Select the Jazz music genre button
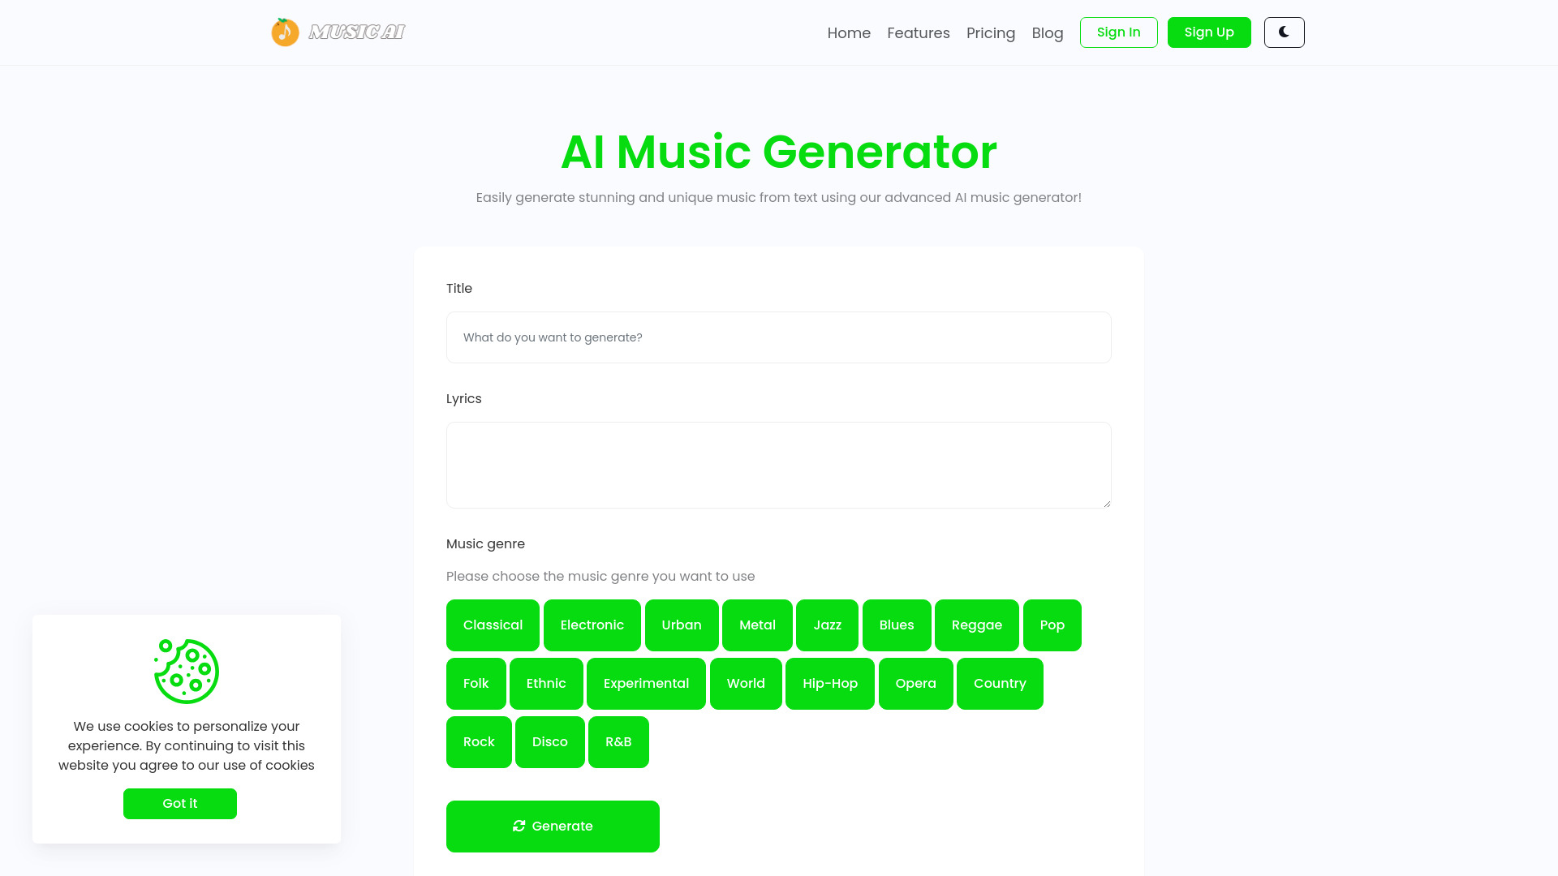This screenshot has width=1558, height=876. pos(827,625)
